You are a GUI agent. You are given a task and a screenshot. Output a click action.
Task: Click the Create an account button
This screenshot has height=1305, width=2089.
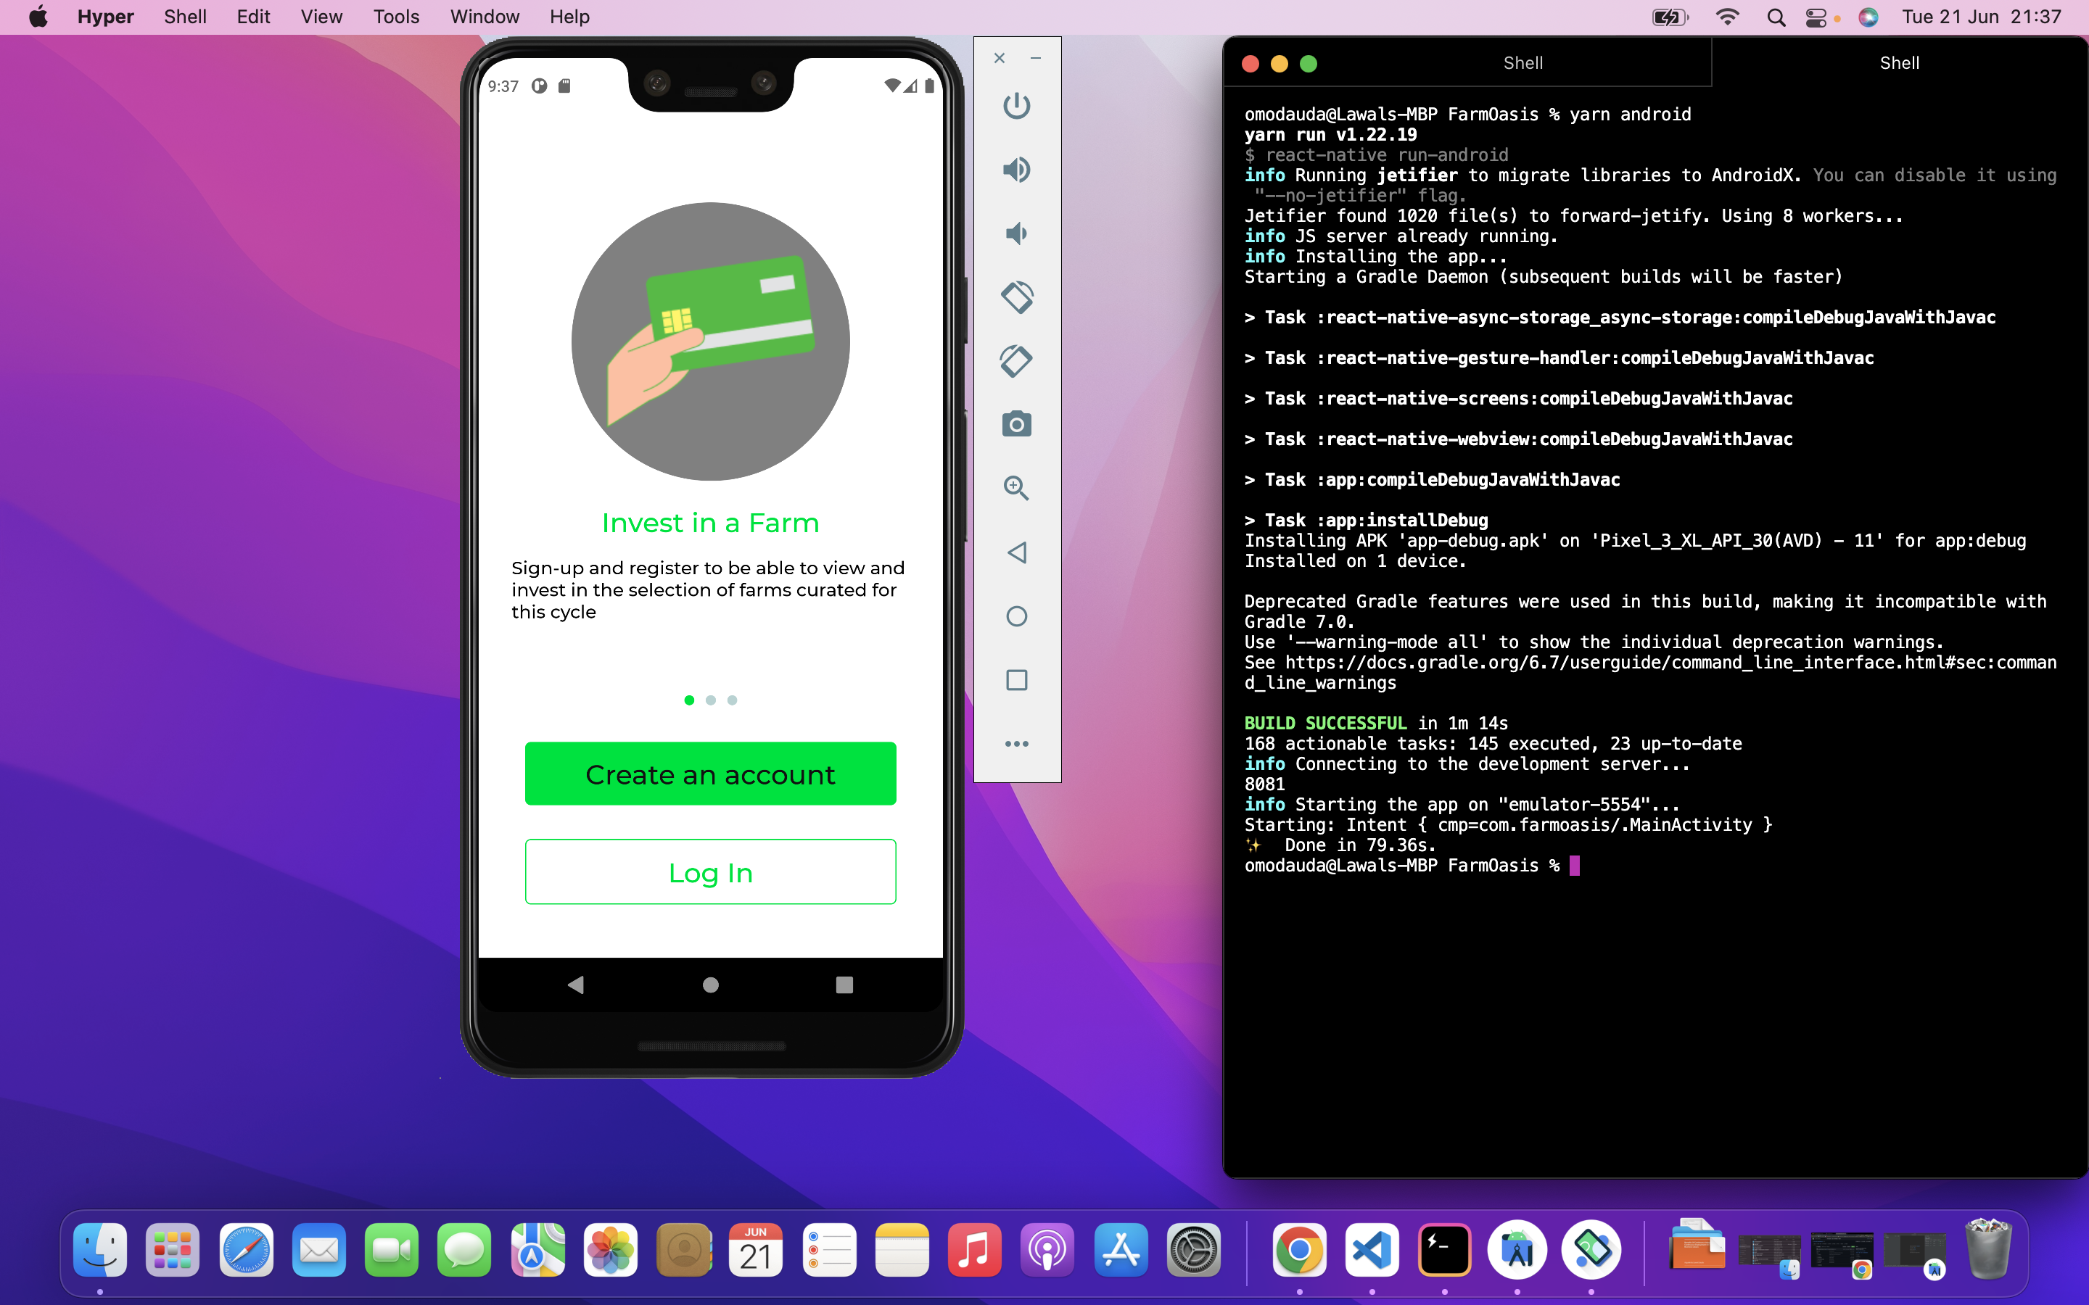tap(710, 774)
